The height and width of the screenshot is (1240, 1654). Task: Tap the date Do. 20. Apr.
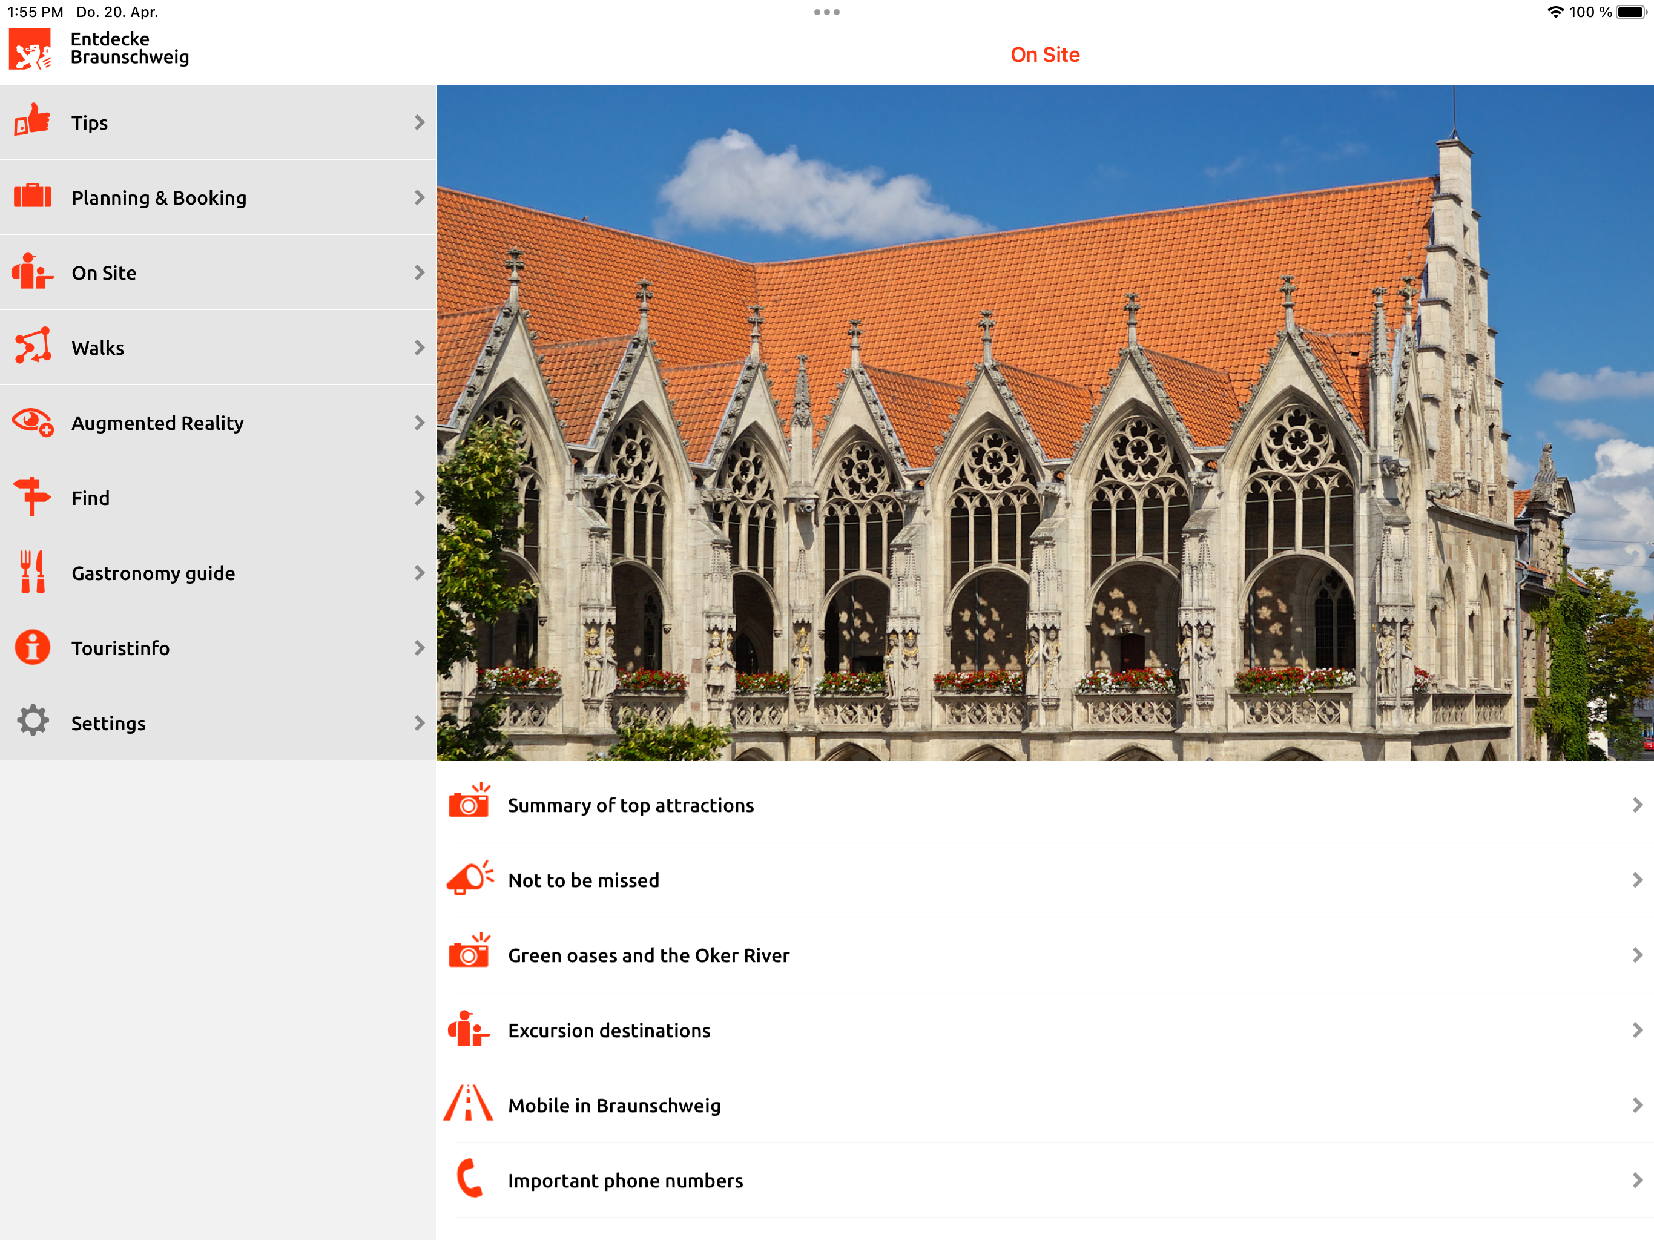(x=117, y=12)
